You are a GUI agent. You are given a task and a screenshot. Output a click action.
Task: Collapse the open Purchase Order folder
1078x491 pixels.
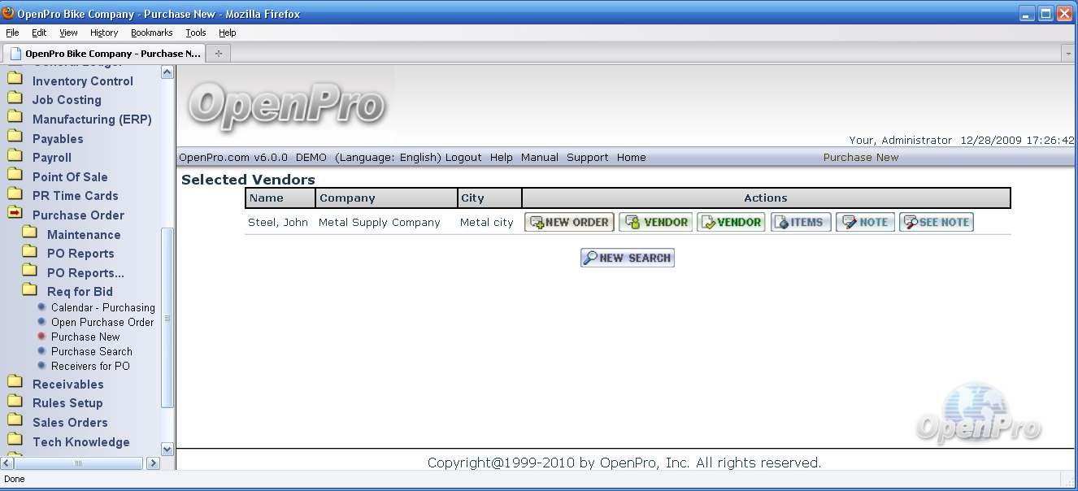point(15,215)
